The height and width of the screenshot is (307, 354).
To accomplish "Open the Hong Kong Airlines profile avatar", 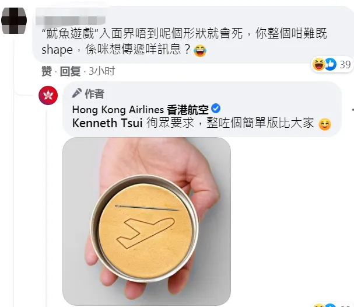I will [x=48, y=95].
